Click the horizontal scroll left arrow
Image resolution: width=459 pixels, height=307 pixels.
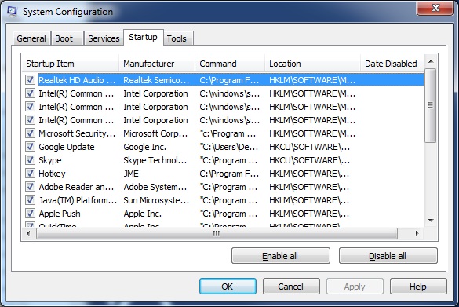tap(28, 233)
